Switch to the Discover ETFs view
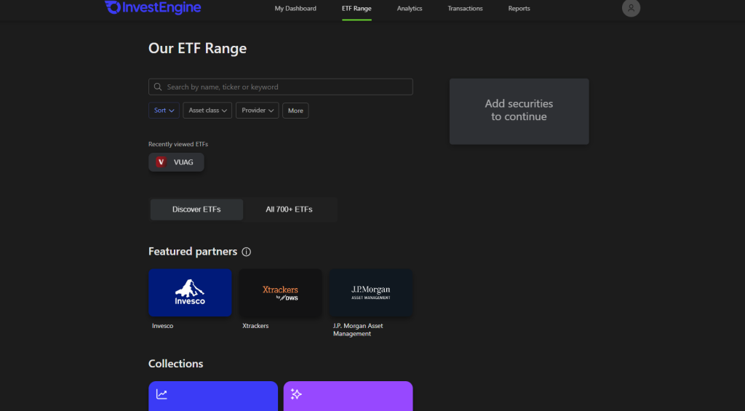The image size is (745, 411). [196, 210]
